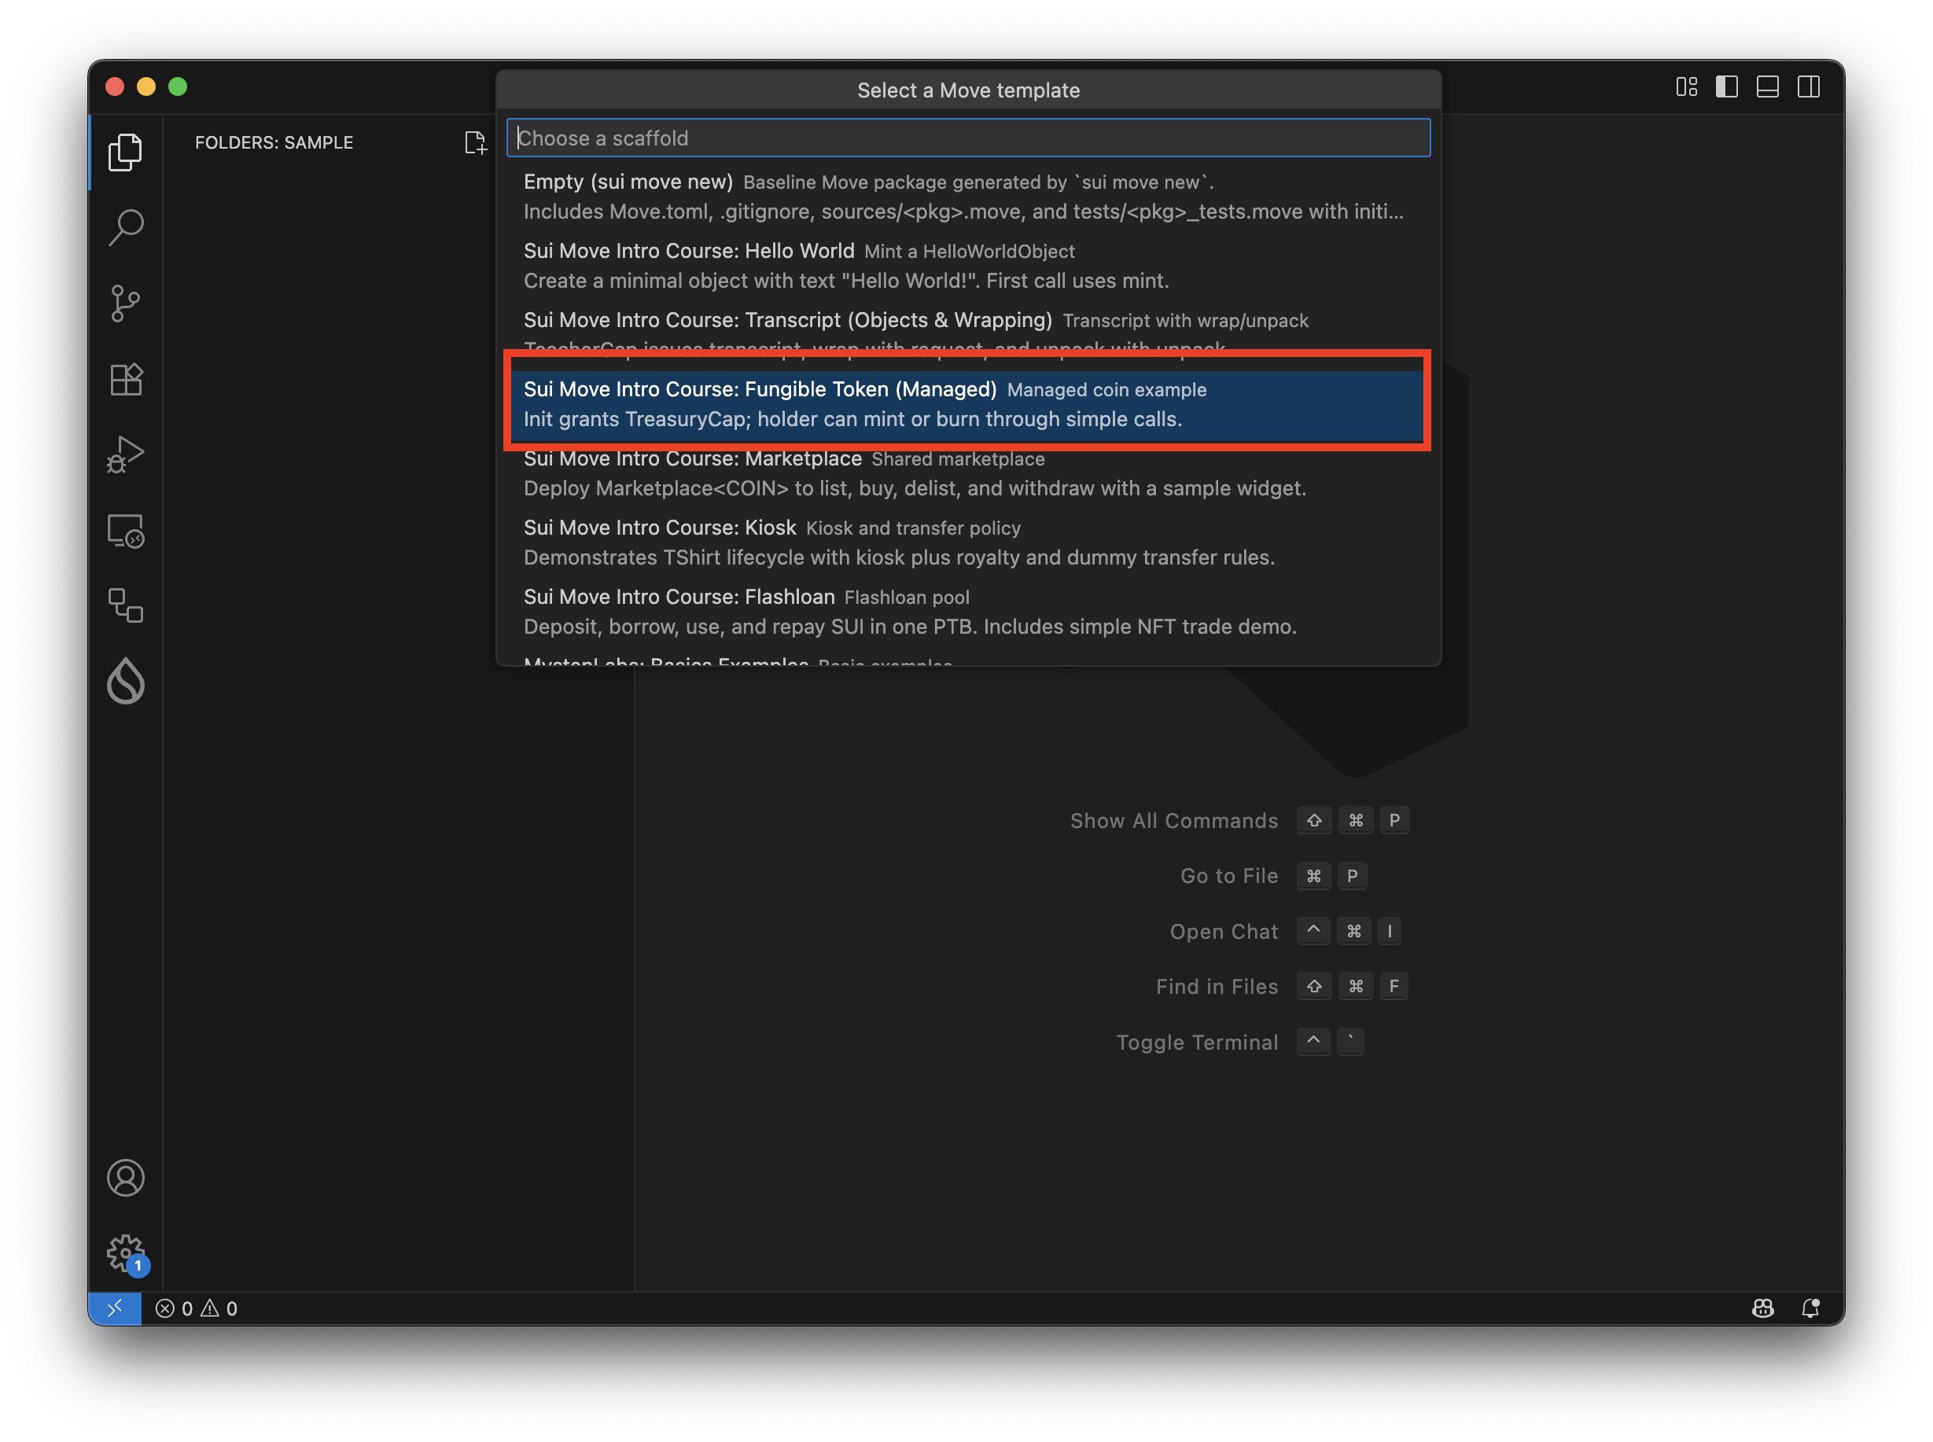Open the Manage gear settings icon
Image resolution: width=1933 pixels, height=1442 pixels.
[126, 1253]
